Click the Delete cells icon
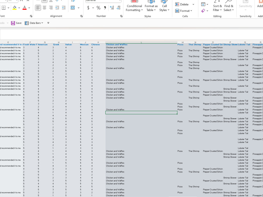 point(177,4)
